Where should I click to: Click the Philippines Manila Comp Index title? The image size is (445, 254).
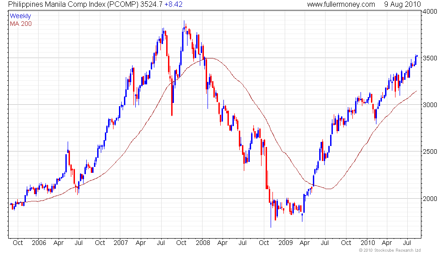[73, 5]
